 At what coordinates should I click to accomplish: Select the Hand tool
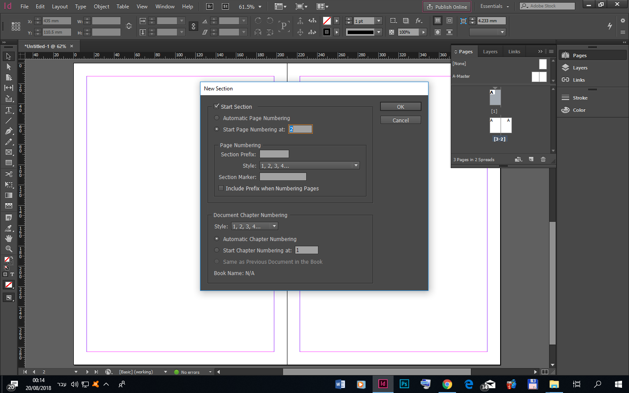click(x=8, y=238)
